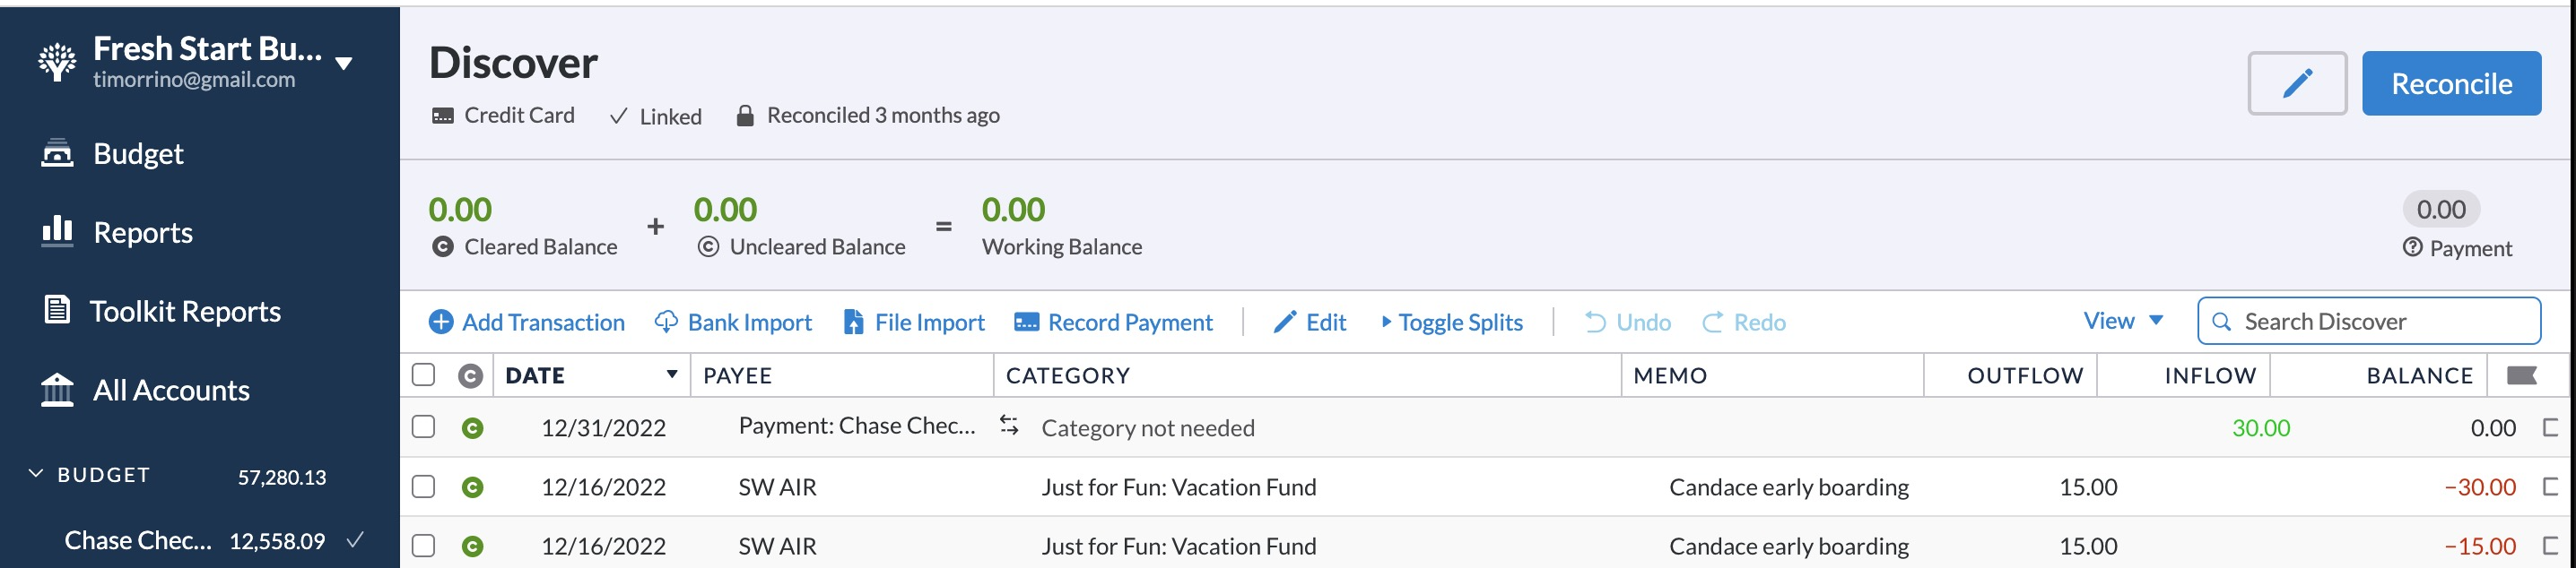Image resolution: width=2576 pixels, height=568 pixels.
Task: Open Reports from the sidebar
Action: (x=142, y=232)
